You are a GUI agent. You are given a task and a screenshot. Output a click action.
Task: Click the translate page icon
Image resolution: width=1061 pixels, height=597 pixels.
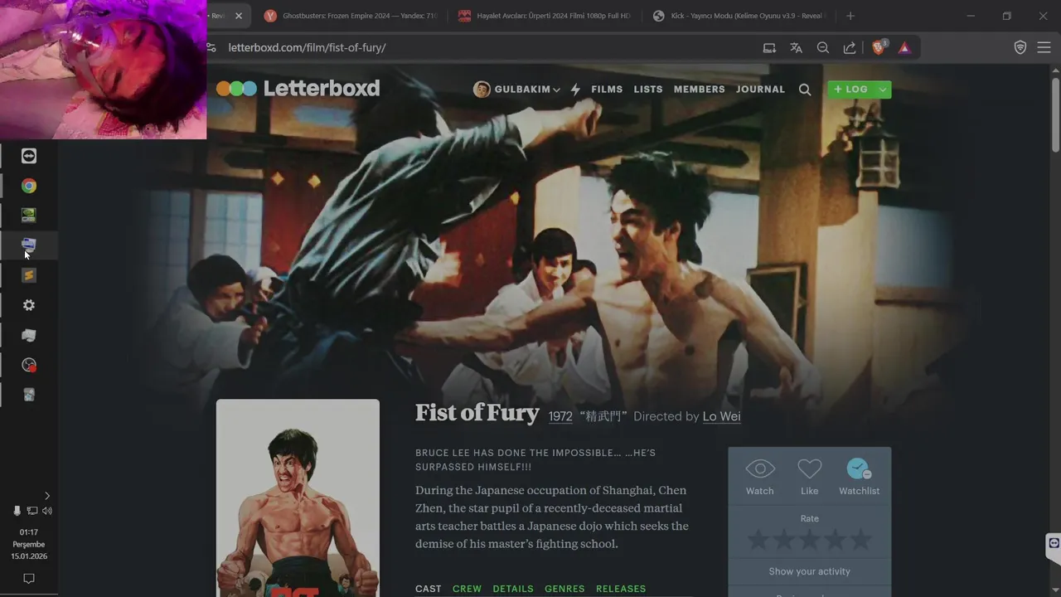[x=796, y=47]
